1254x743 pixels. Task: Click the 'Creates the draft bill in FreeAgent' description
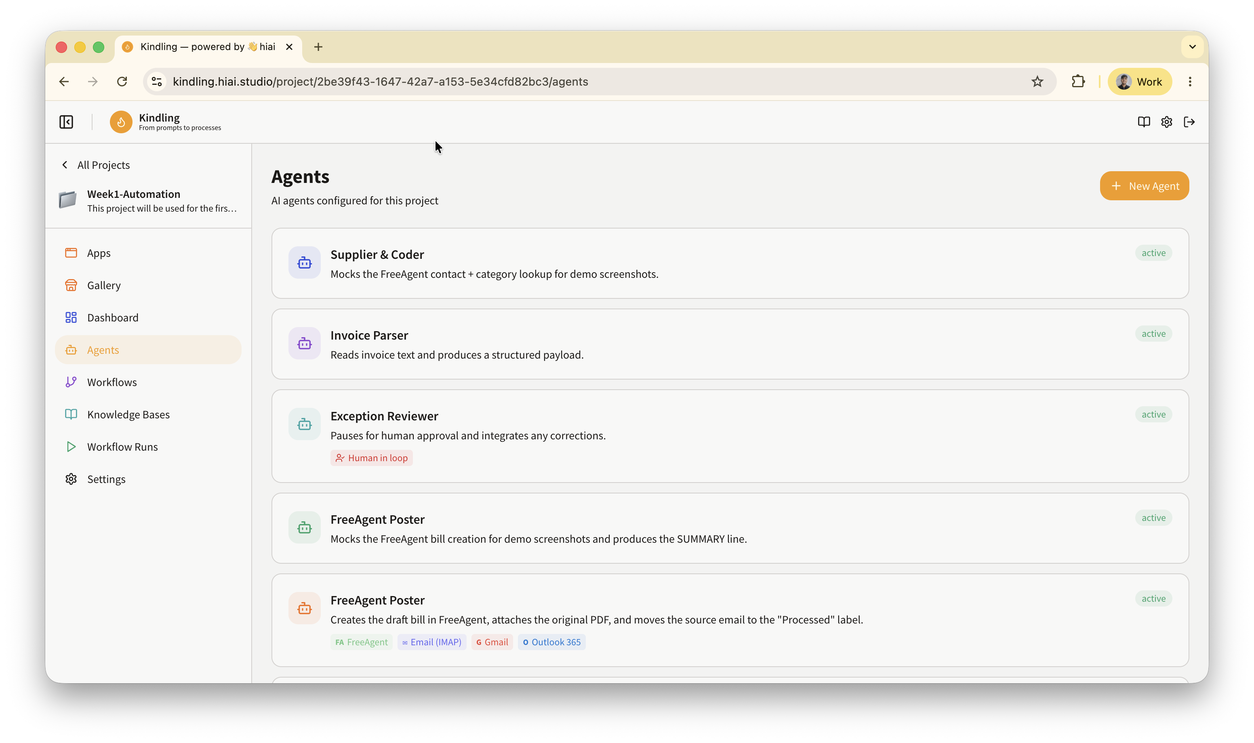click(596, 619)
